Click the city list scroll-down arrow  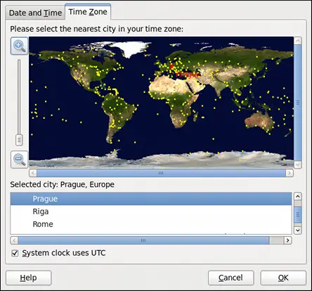click(x=298, y=231)
